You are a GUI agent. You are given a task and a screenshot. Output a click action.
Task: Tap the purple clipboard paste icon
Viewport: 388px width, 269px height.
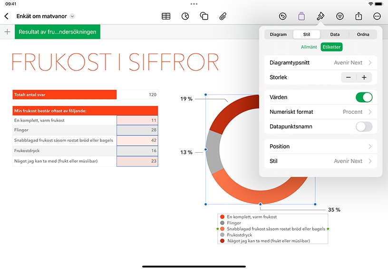point(301,16)
